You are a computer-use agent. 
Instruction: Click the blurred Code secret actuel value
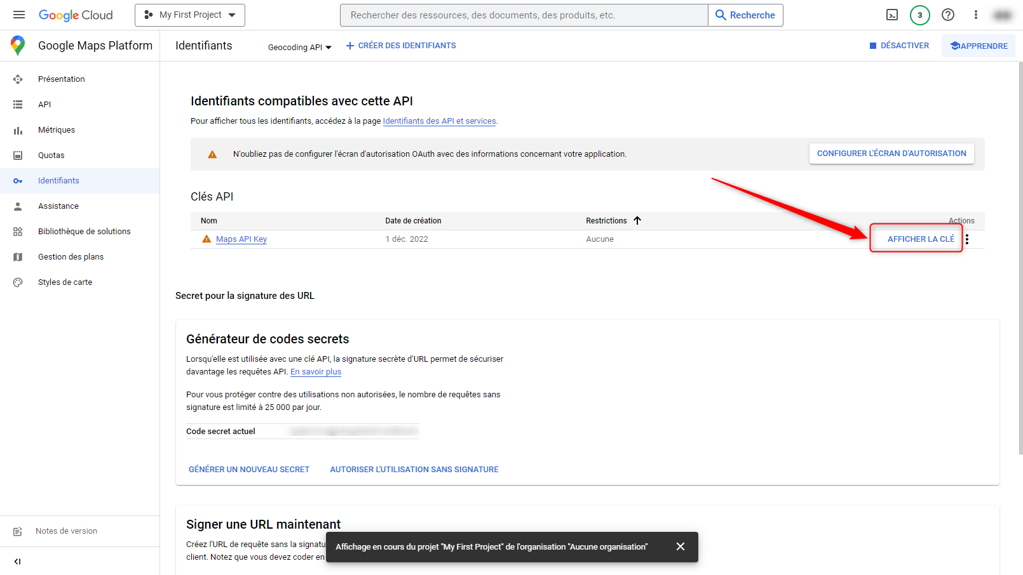353,432
